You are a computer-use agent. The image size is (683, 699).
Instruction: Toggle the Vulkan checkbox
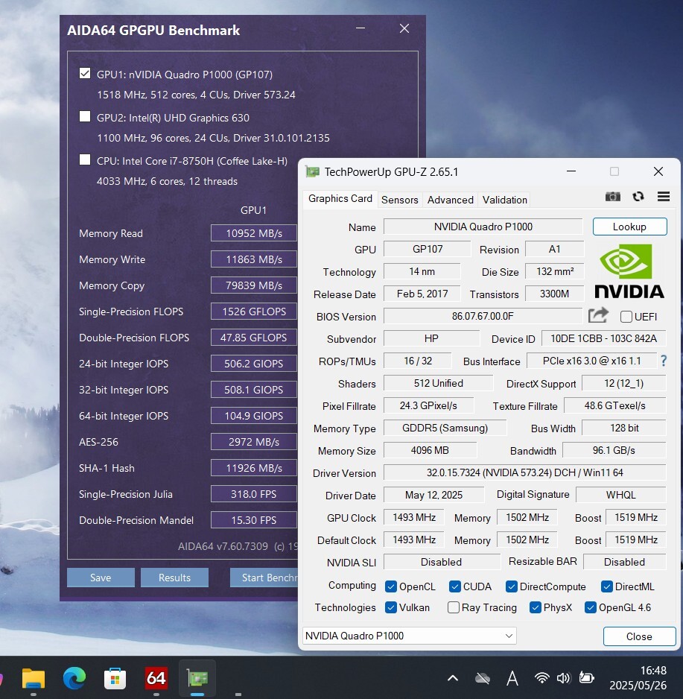(391, 607)
